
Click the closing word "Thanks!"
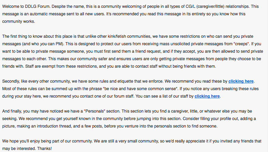pos(44,149)
